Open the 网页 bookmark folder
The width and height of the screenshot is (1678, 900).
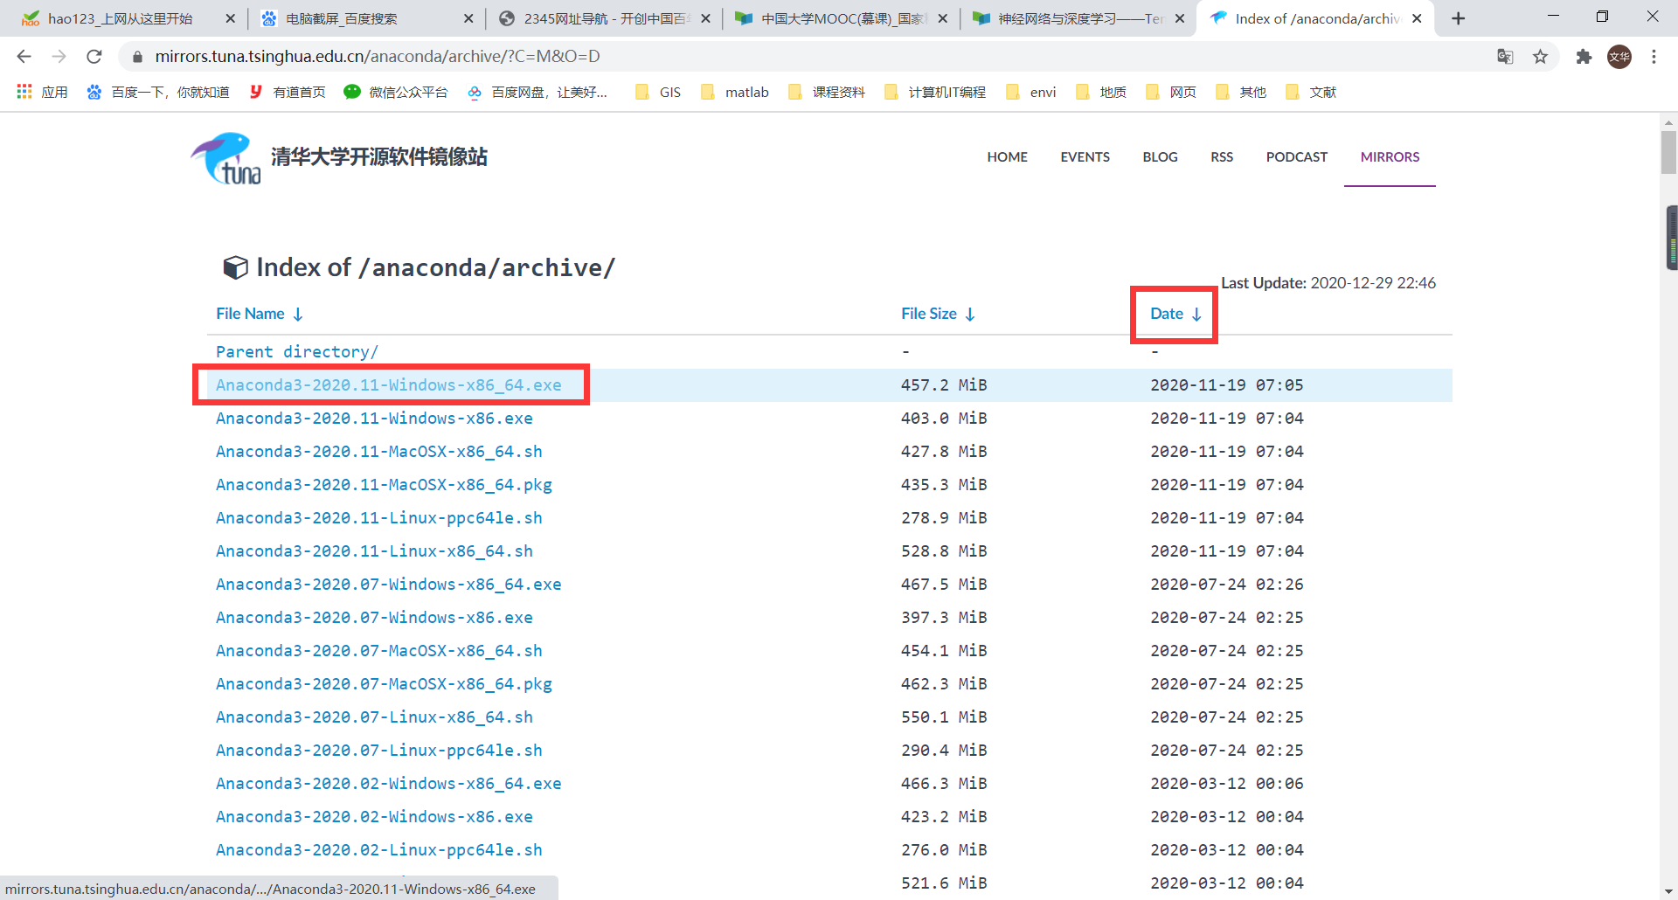click(1171, 92)
